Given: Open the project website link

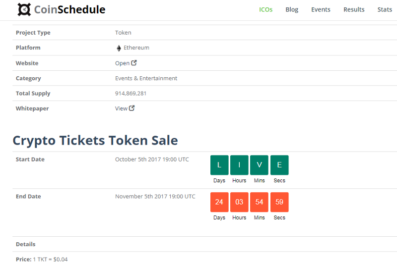Looking at the screenshot, I should coord(122,63).
